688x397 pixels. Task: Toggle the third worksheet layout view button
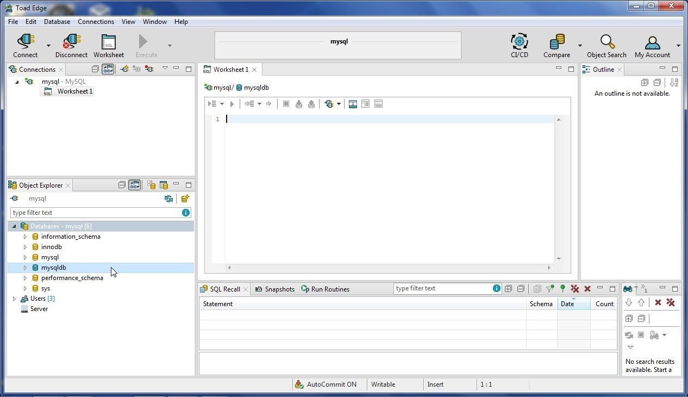(x=379, y=104)
